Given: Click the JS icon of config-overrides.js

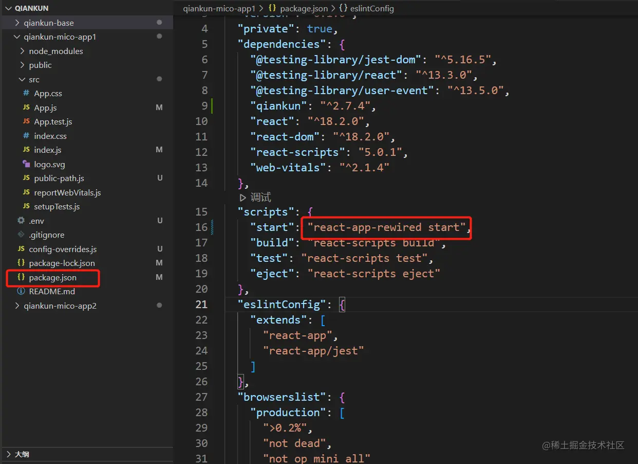Looking at the screenshot, I should point(21,249).
